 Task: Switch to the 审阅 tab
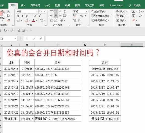[67, 6]
